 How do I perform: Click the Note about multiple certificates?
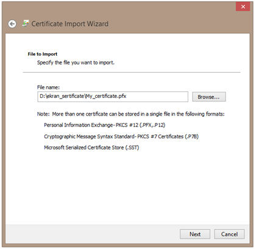click(130, 114)
